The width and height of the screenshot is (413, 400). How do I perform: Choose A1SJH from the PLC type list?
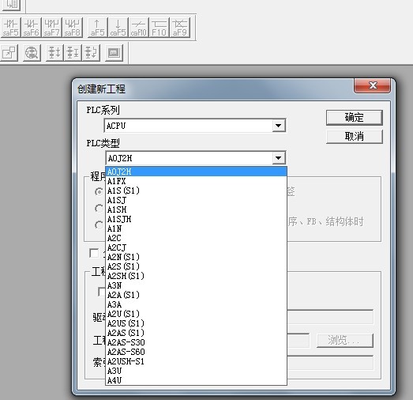click(x=196, y=219)
